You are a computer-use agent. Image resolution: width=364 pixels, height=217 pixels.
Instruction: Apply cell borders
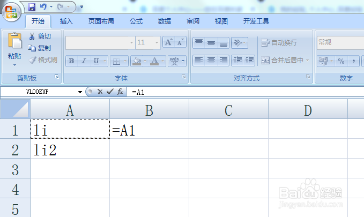(x=116, y=61)
